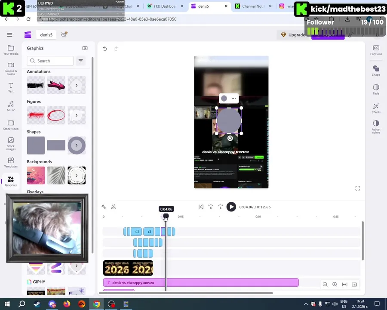Open the Shape properties panel

376,71
